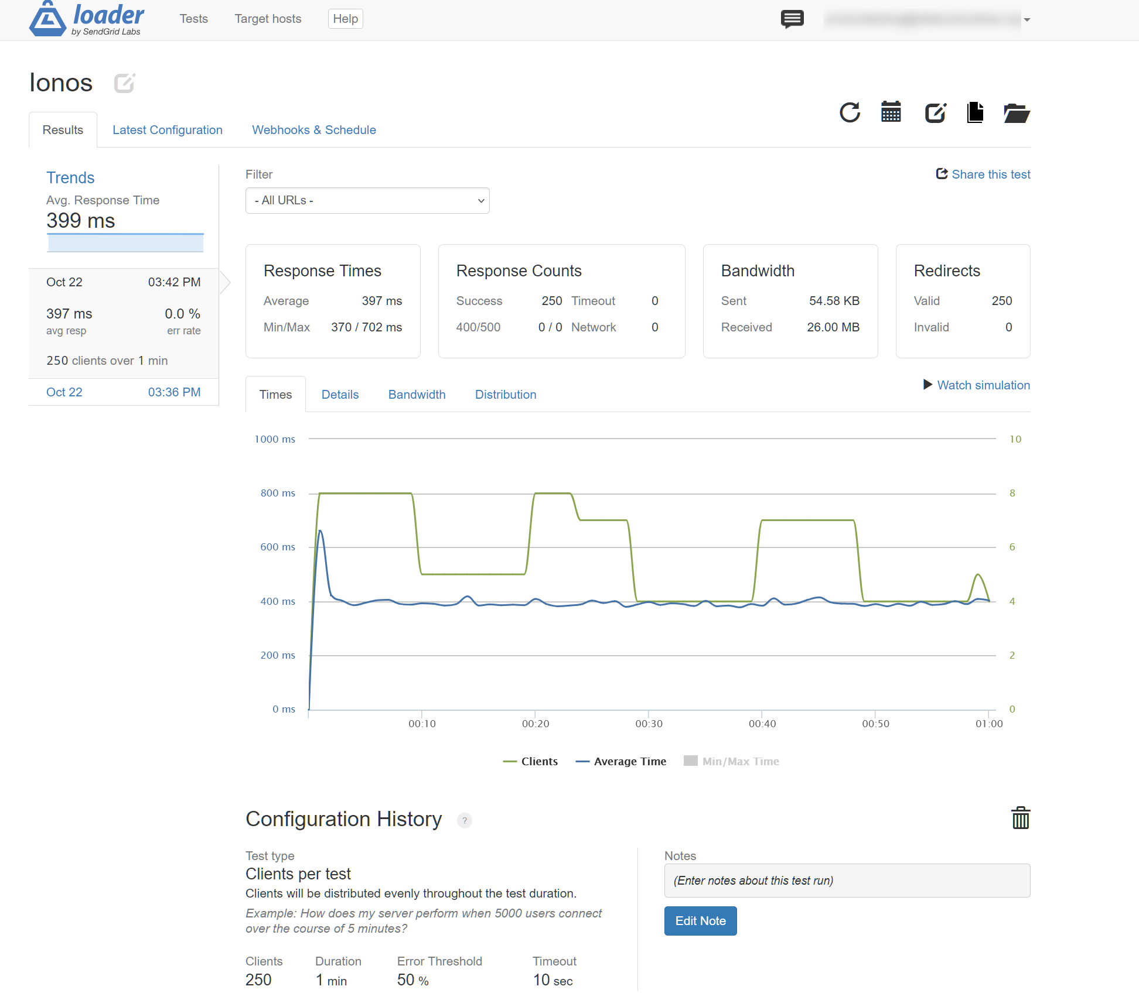Click the edit test icon in the toolbar

point(935,112)
